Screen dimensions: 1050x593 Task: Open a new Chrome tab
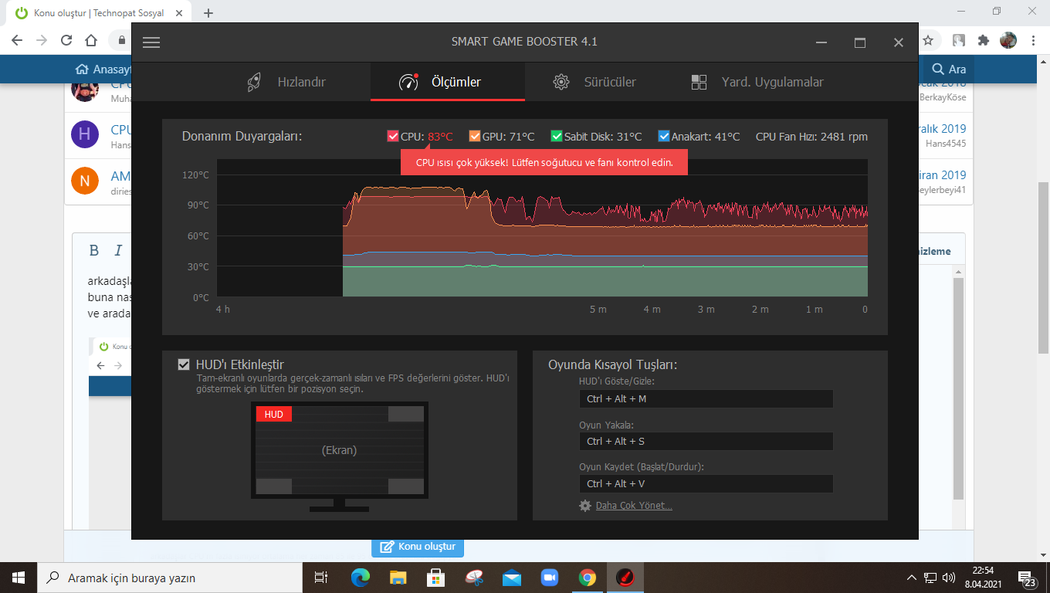pyautogui.click(x=208, y=13)
